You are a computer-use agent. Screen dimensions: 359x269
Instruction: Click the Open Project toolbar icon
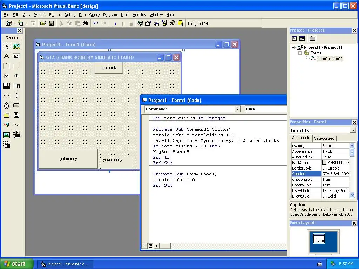click(43, 23)
